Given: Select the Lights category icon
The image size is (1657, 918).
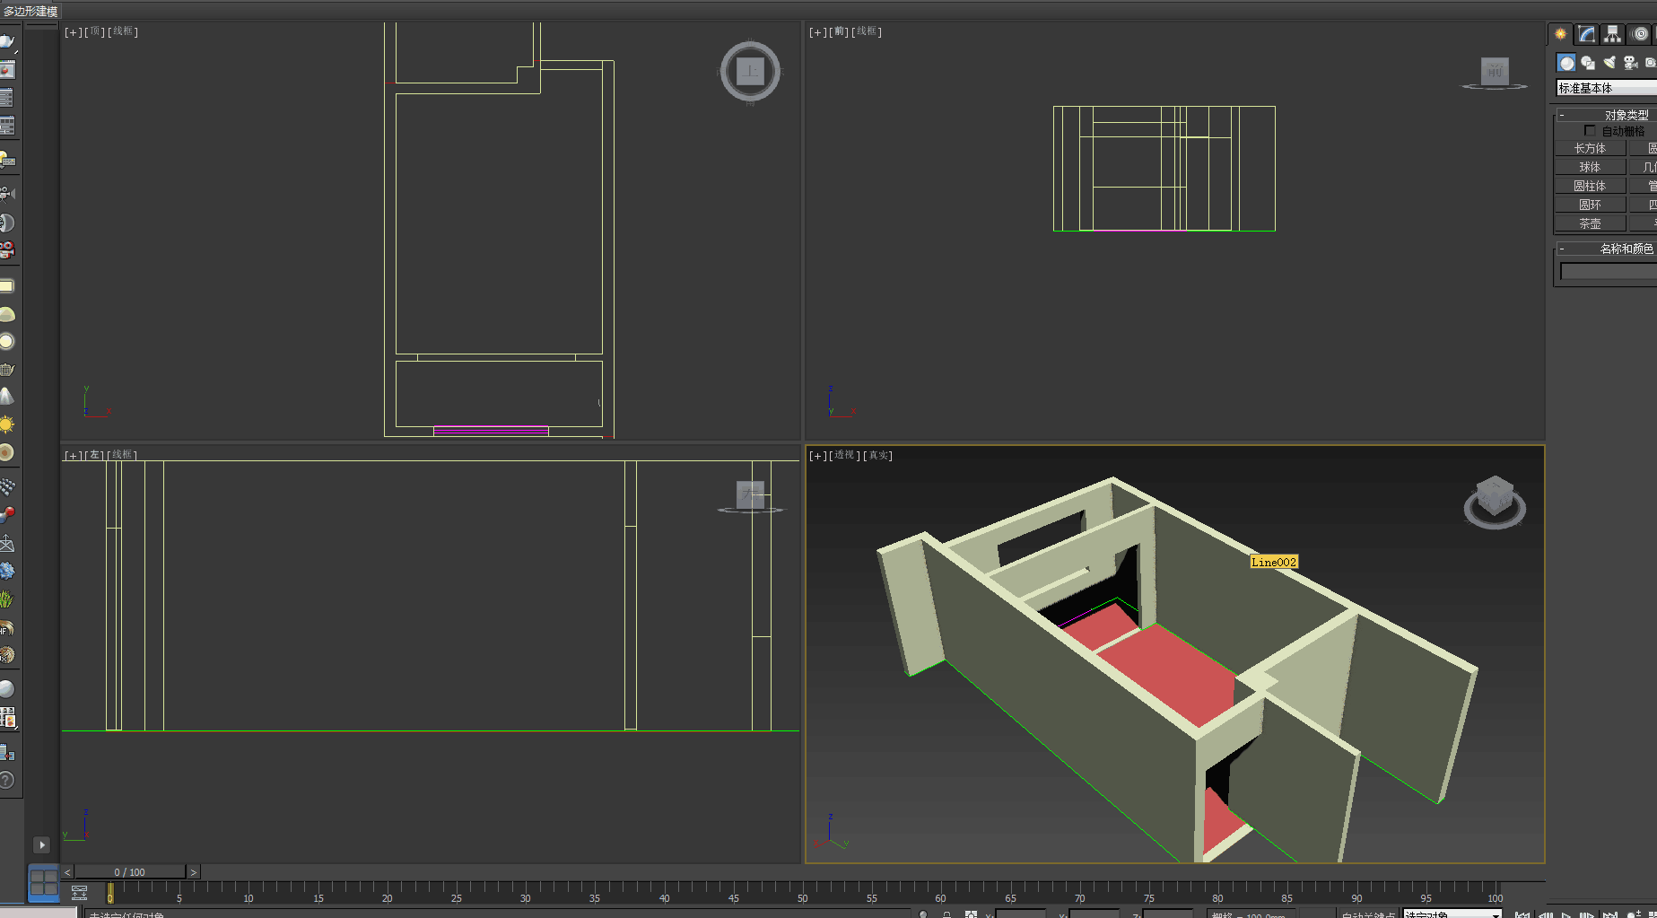Looking at the screenshot, I should (1609, 63).
